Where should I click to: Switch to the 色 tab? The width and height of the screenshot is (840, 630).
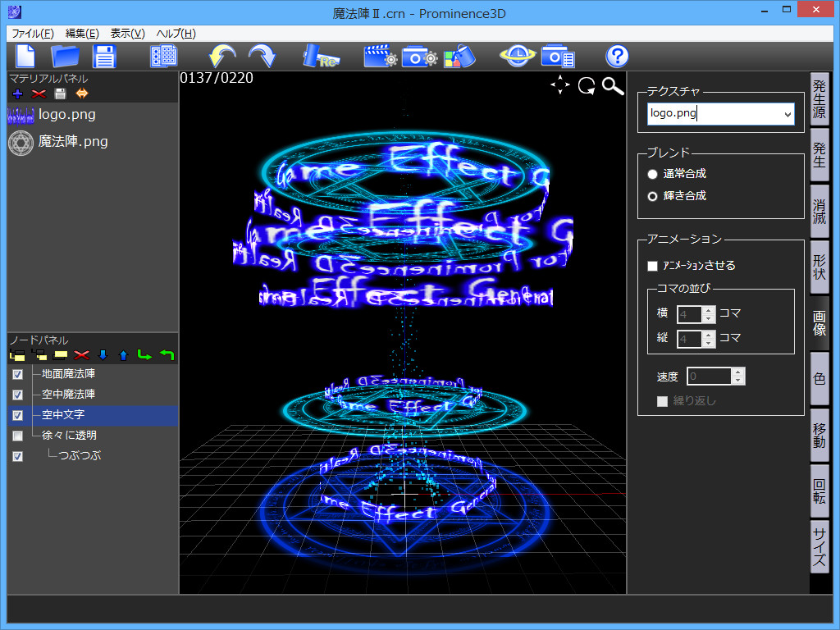(x=819, y=379)
